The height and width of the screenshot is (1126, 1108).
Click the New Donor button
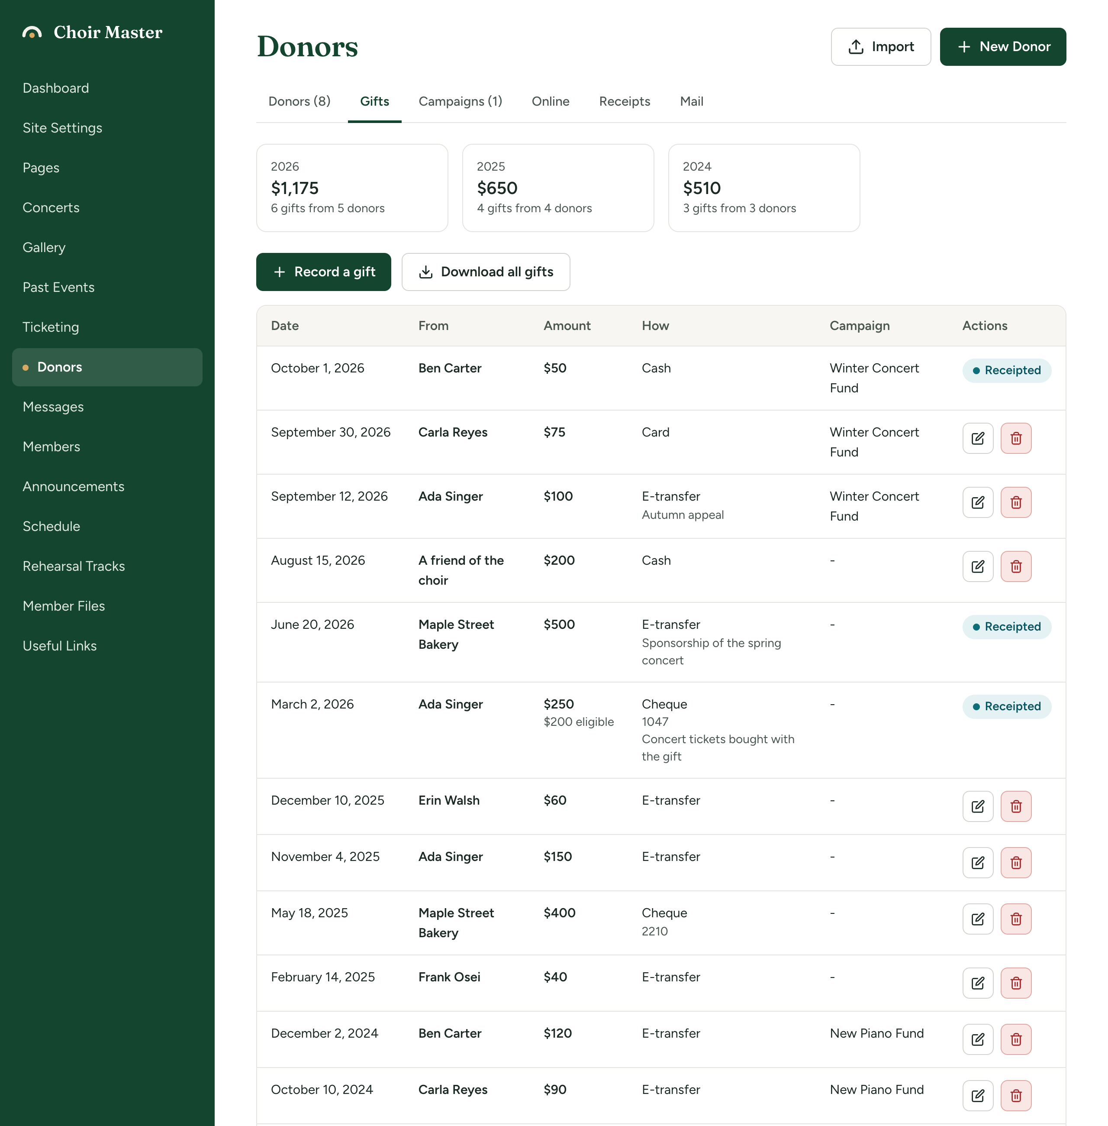pos(1003,47)
